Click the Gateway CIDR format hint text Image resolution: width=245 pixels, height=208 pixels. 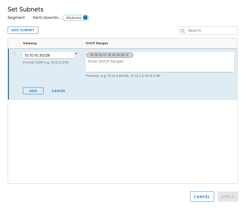pyautogui.click(x=46, y=62)
